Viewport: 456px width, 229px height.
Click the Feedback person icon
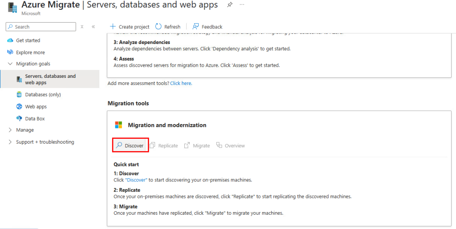(195, 27)
